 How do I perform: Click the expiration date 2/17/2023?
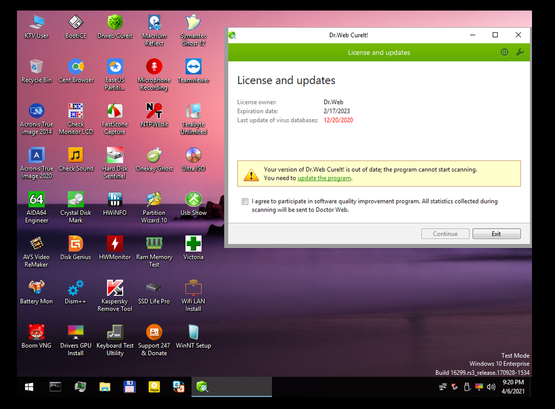[337, 111]
